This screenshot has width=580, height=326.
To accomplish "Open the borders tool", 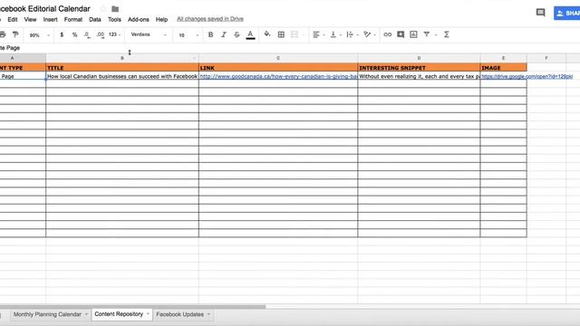I will click(x=281, y=34).
